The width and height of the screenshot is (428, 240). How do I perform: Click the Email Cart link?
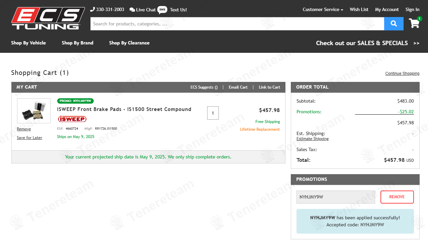click(x=238, y=87)
